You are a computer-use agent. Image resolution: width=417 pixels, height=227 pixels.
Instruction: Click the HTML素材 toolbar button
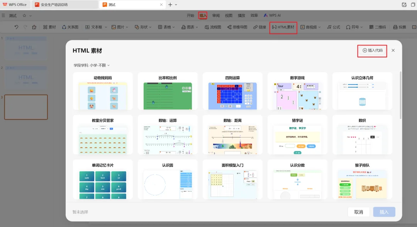tap(283, 27)
